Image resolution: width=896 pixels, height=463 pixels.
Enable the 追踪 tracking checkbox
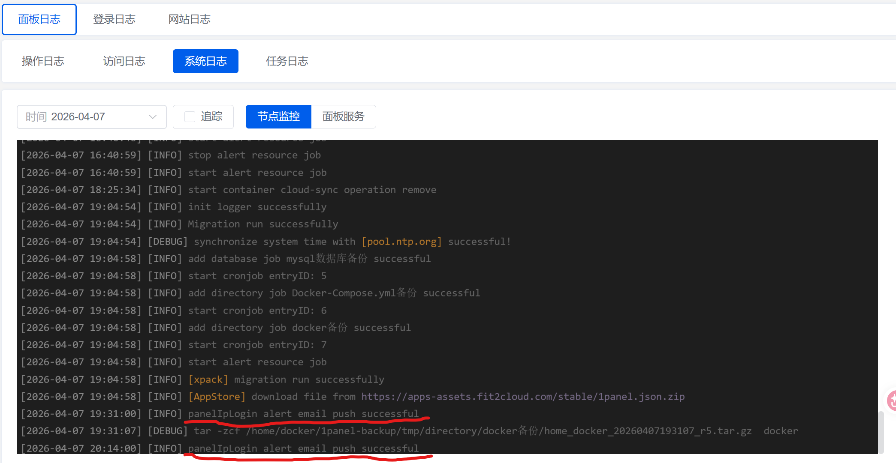tap(190, 117)
